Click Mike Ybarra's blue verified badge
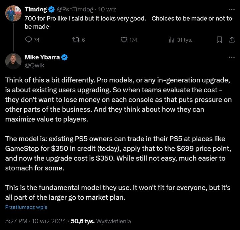The width and height of the screenshot is (240, 230). coord(64,57)
